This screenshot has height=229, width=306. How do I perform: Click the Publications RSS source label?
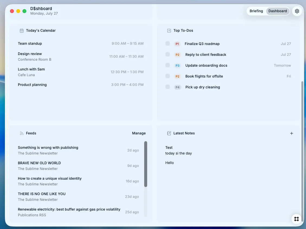pos(32,215)
